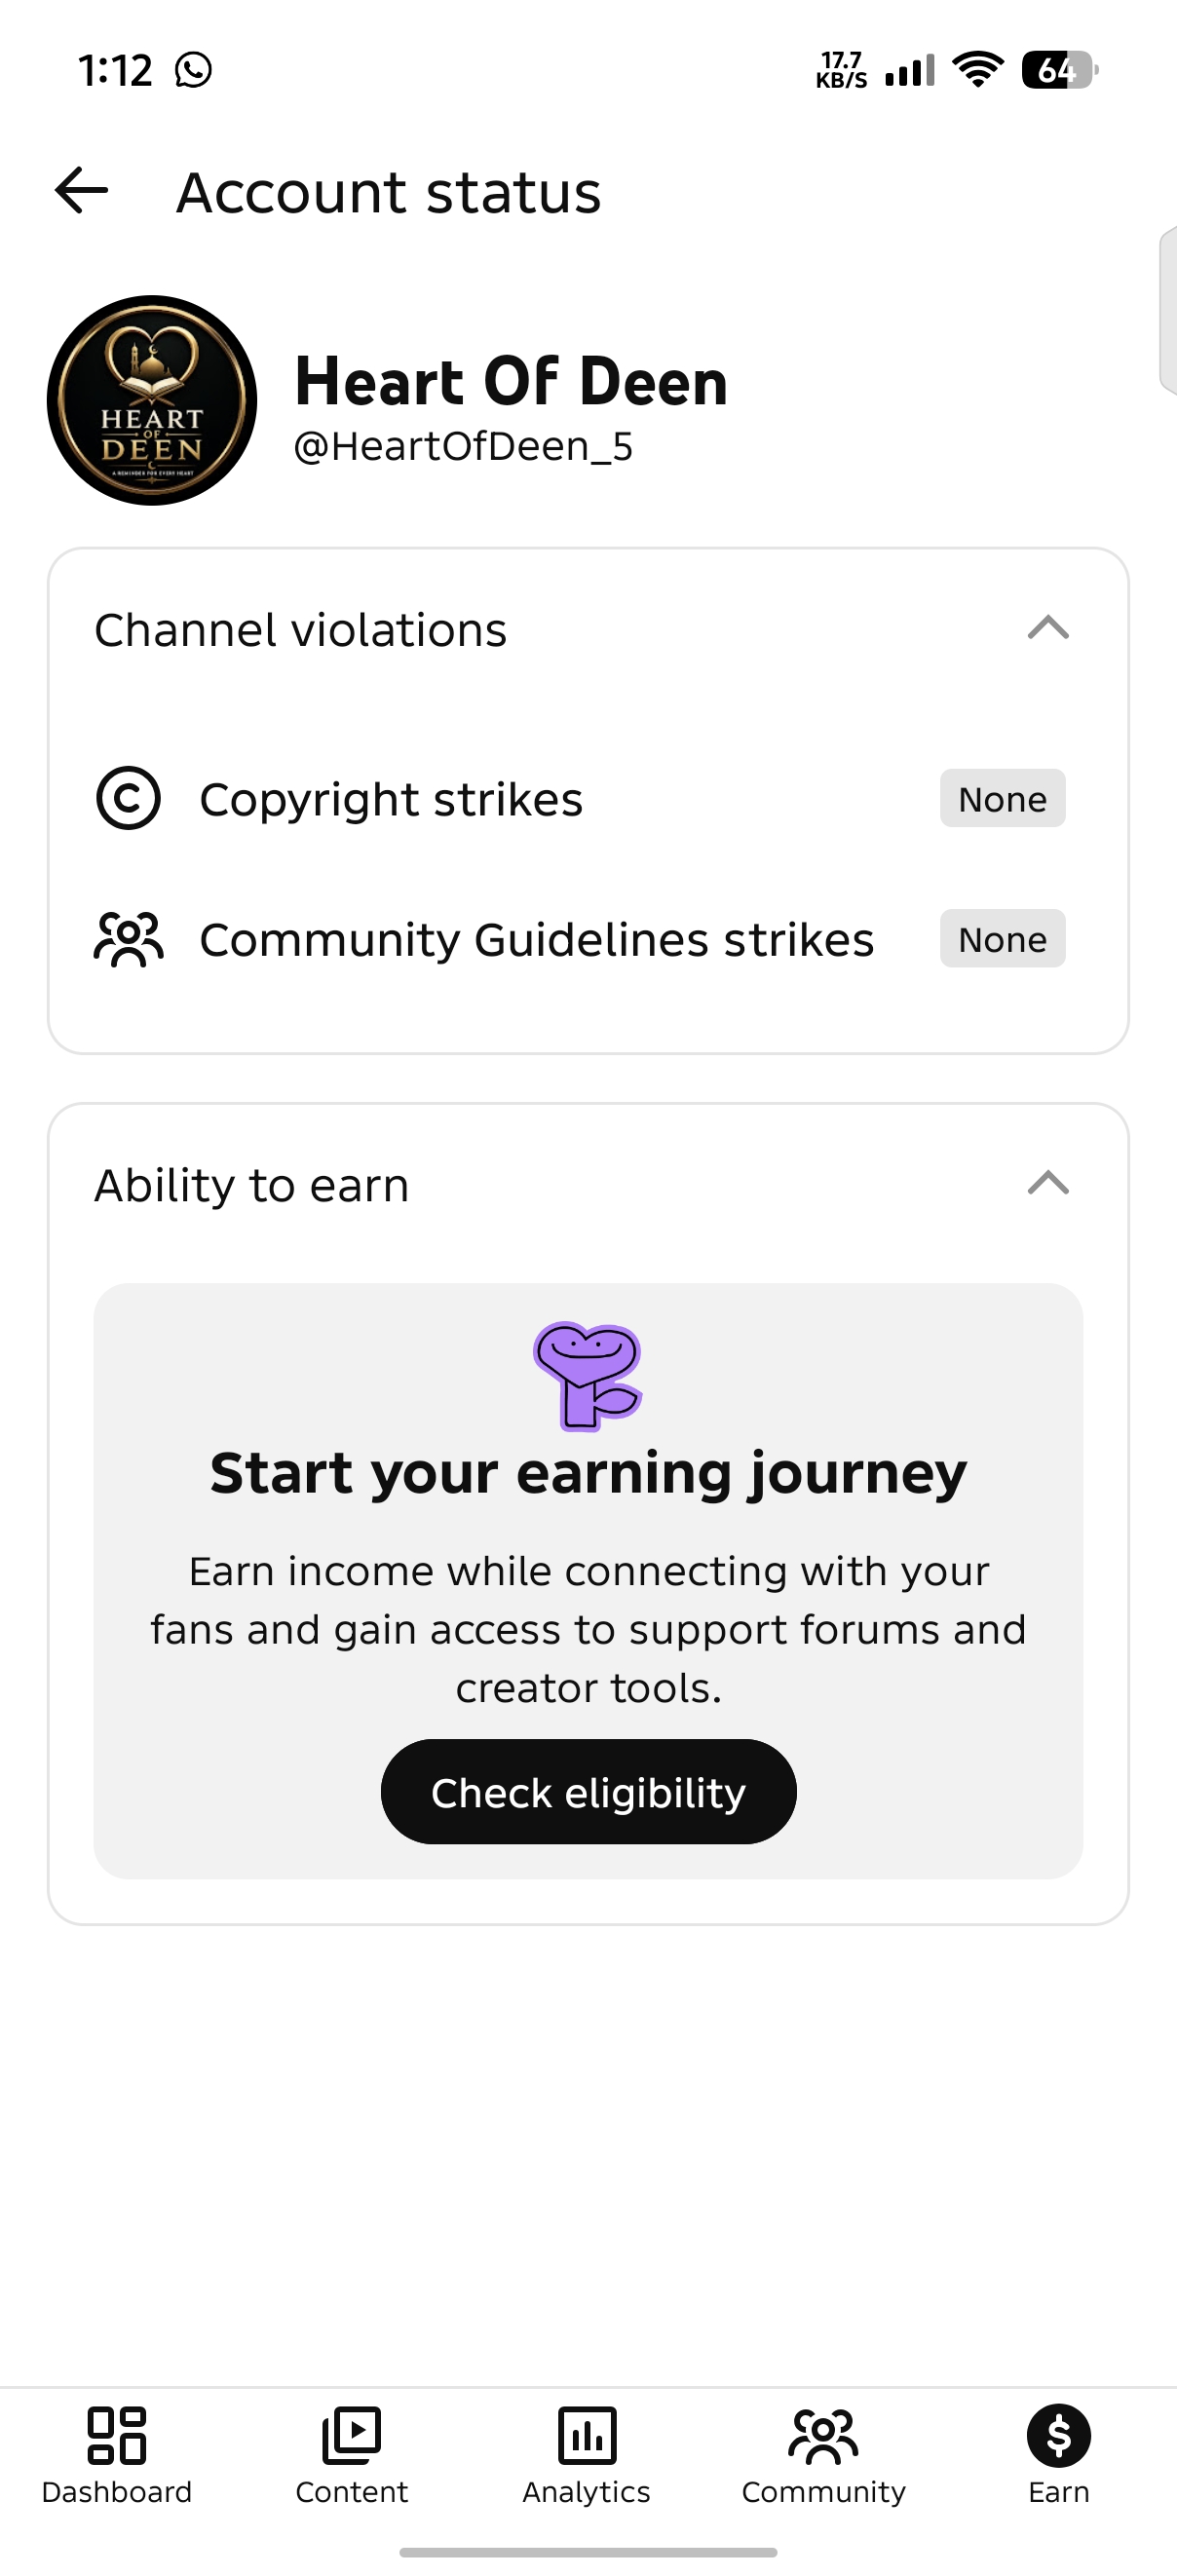The width and height of the screenshot is (1177, 2576).
Task: Tap the back arrow icon
Action: [81, 190]
